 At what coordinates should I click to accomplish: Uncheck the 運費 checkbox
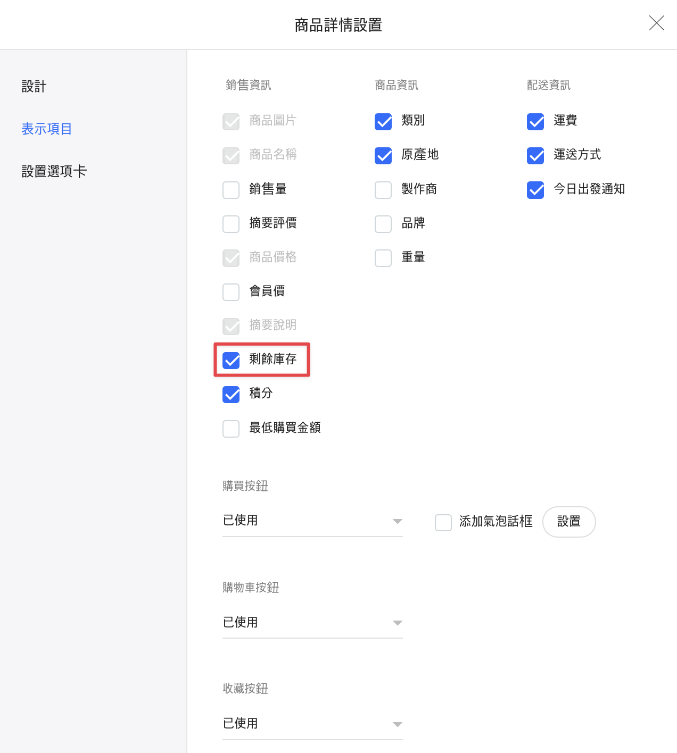tap(535, 121)
